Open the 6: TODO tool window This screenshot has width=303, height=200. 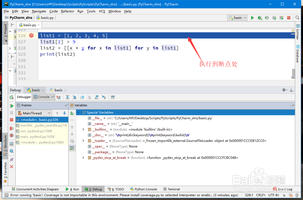115,189
